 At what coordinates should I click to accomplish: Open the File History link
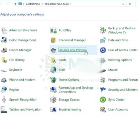[x=17, y=60]
